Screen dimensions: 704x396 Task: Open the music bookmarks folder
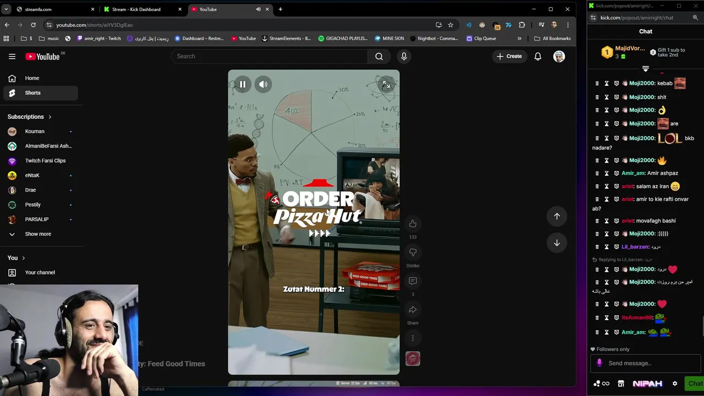49,38
